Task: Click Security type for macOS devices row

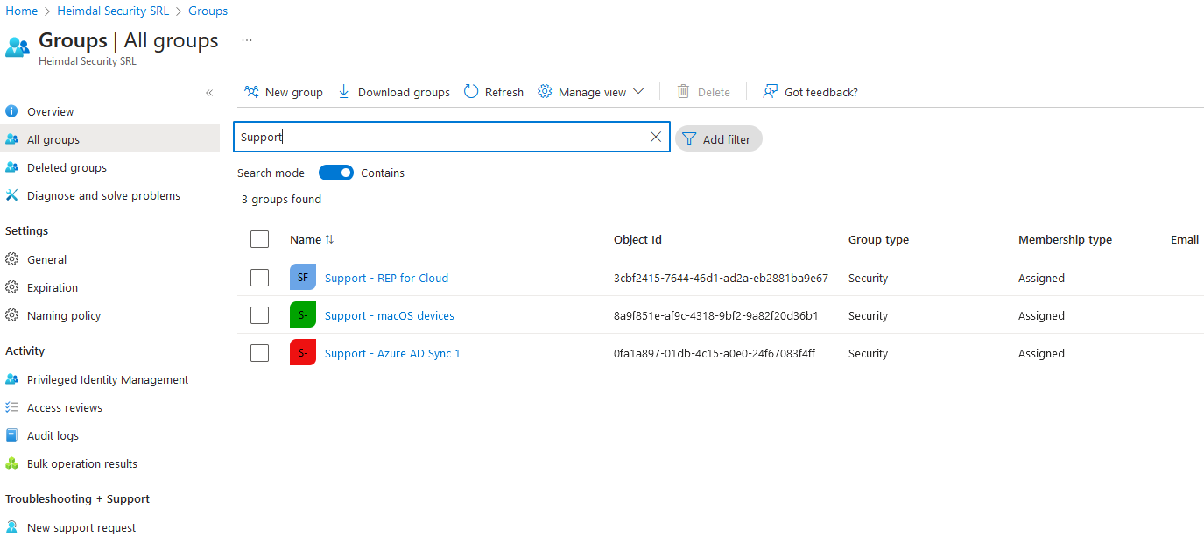Action: coord(868,315)
